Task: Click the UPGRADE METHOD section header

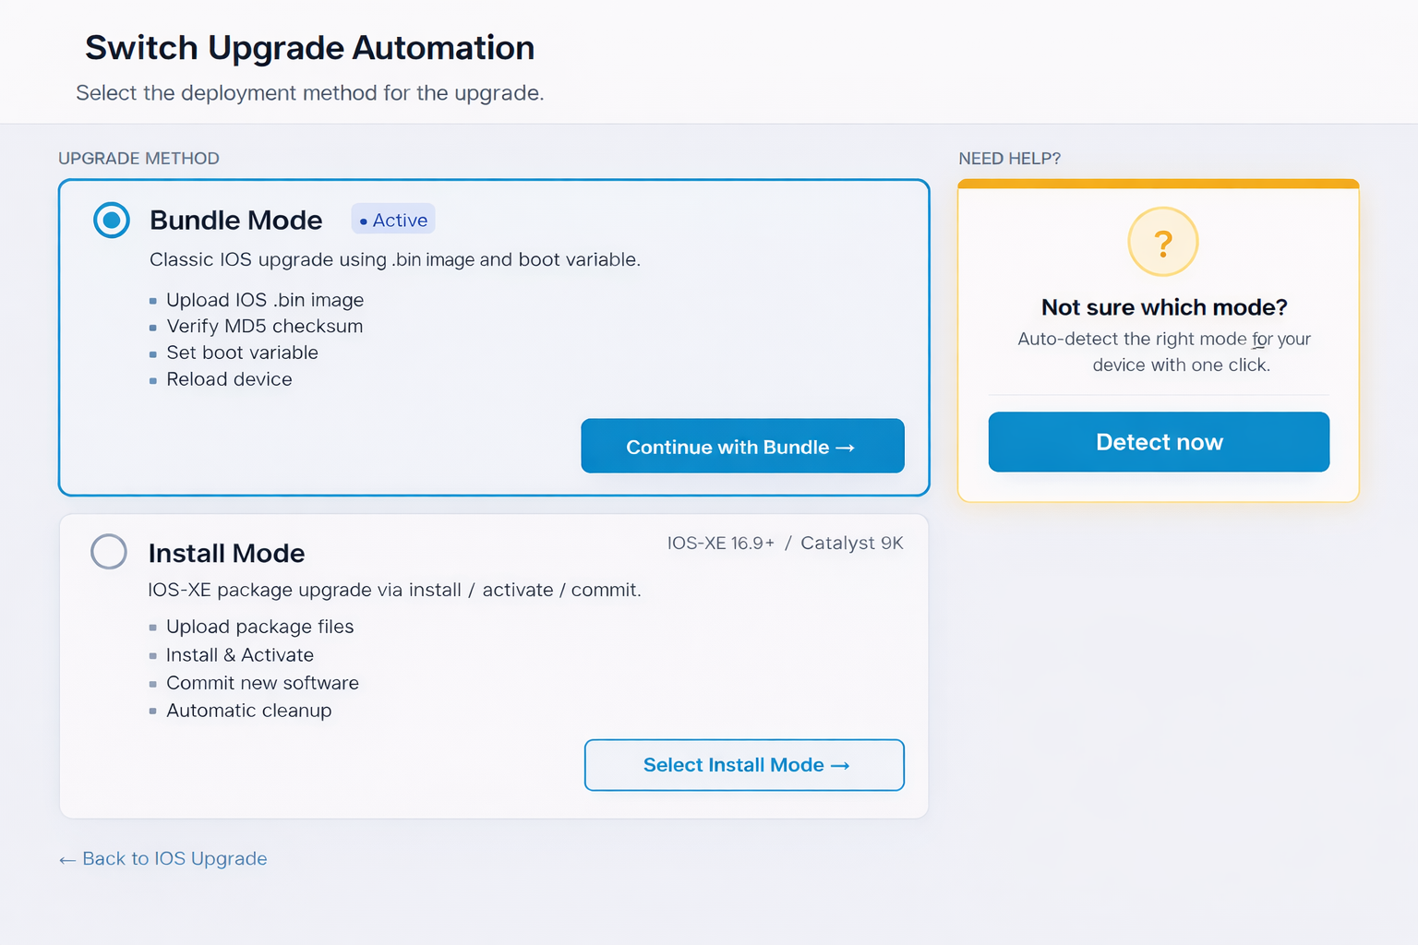Action: coord(138,158)
